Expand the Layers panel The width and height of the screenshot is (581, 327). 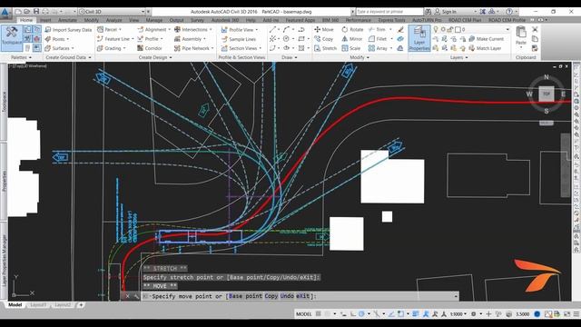pos(459,57)
